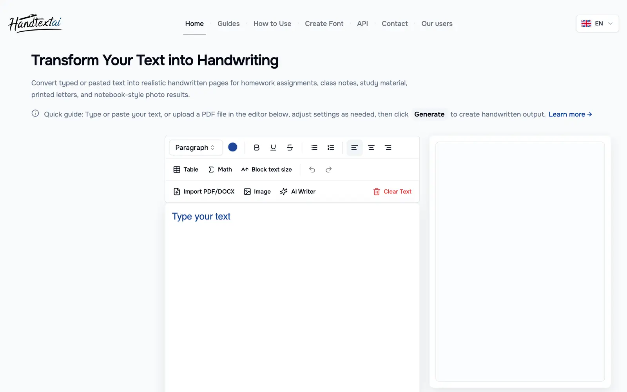Viewport: 627px width, 392px height.
Task: Click the handwriting preview page
Action: [520, 261]
